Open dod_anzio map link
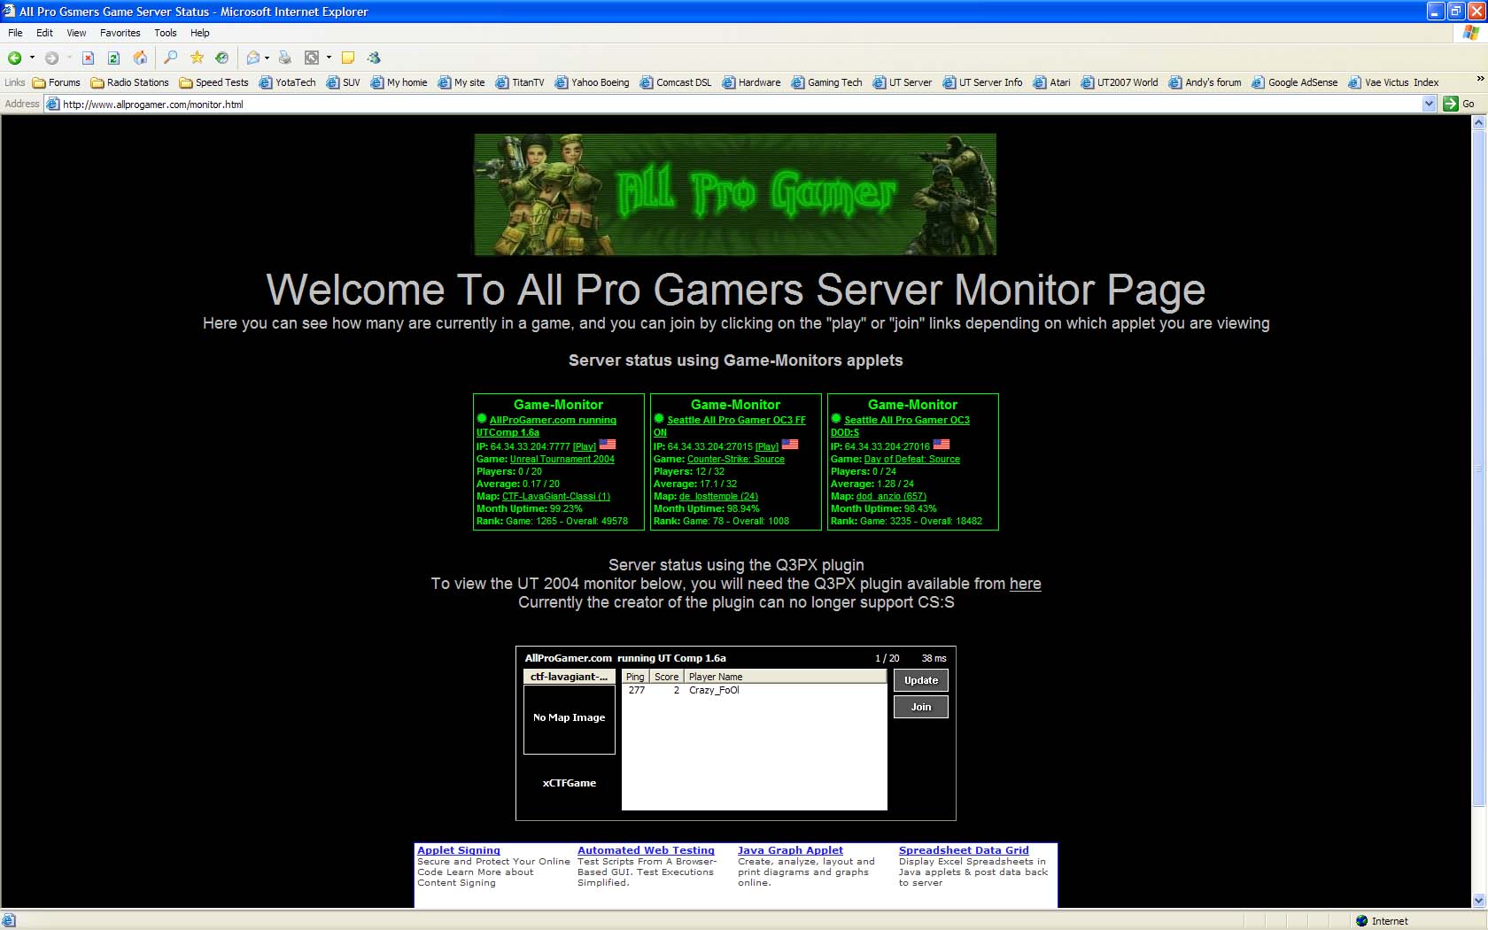 tap(891, 496)
